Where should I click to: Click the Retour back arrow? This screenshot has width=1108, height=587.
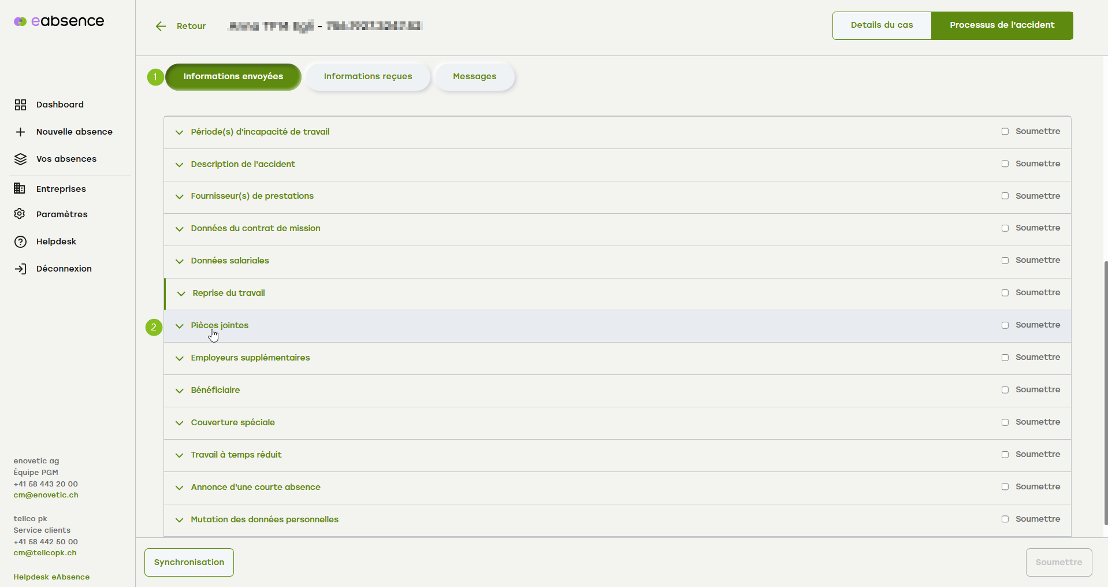(x=161, y=26)
